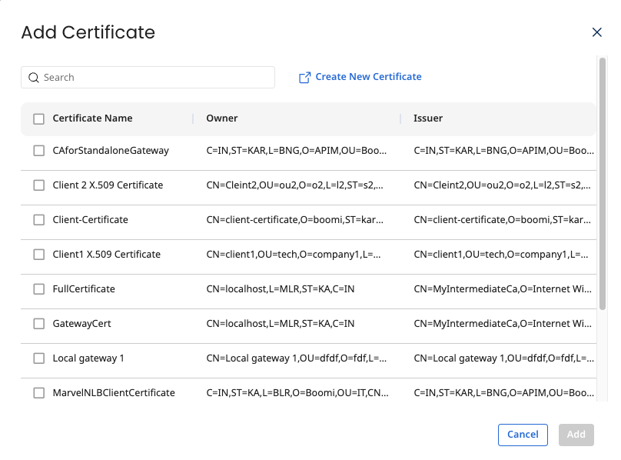Click the Owner column header
Viewport: 621px width, 460px height.
click(222, 118)
